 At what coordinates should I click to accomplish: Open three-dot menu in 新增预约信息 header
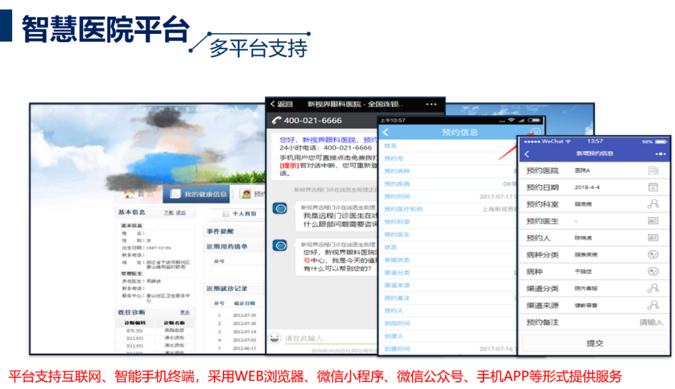(660, 154)
